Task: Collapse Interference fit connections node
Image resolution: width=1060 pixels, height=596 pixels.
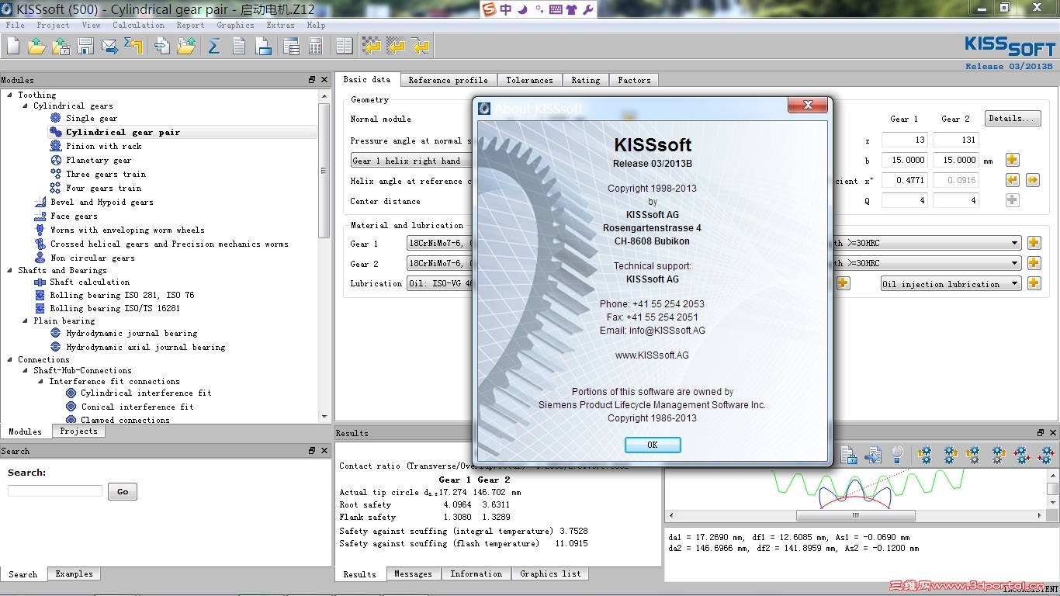Action: 41,381
